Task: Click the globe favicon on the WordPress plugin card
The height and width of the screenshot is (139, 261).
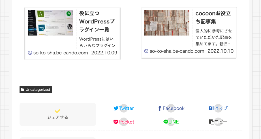Action: point(30,53)
